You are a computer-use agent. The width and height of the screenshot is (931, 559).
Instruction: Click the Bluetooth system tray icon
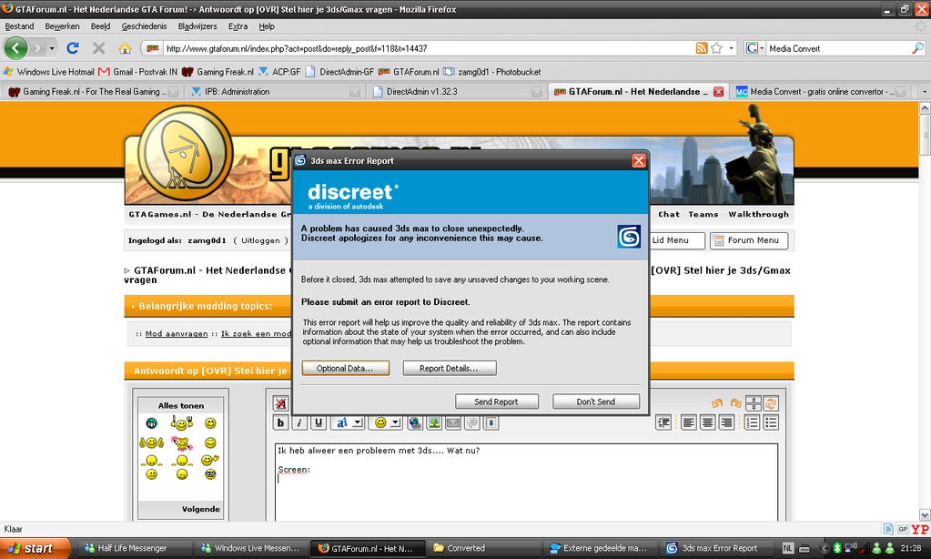coord(837,548)
